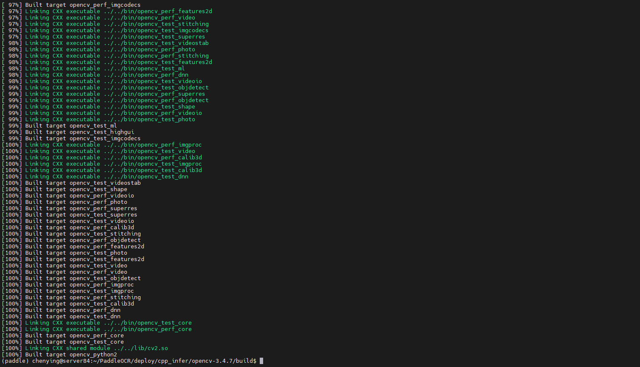Screen dimensions: 640x367
Task: Click the linking line for opencv_perf_objdetect
Action: tap(105, 100)
